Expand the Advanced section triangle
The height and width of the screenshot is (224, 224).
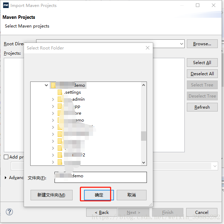(6, 178)
